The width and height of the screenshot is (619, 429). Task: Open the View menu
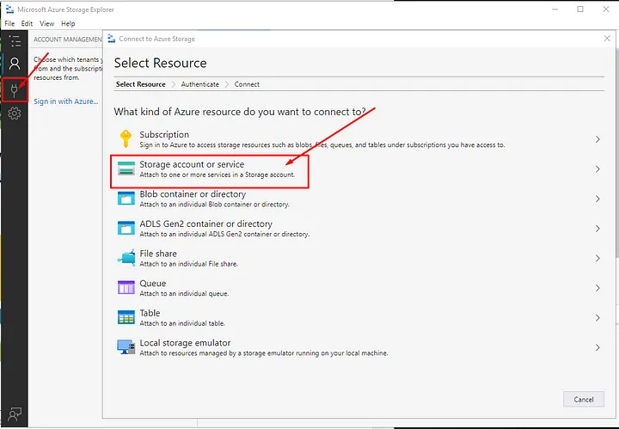tap(46, 23)
